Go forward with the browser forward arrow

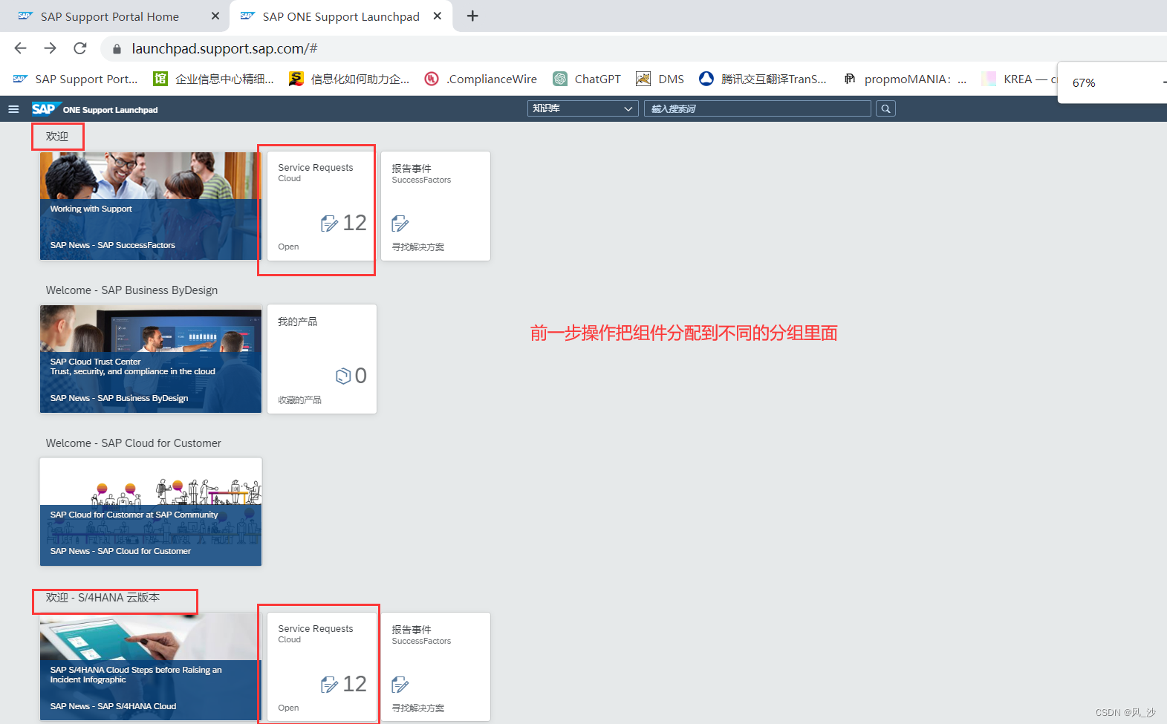[x=50, y=48]
